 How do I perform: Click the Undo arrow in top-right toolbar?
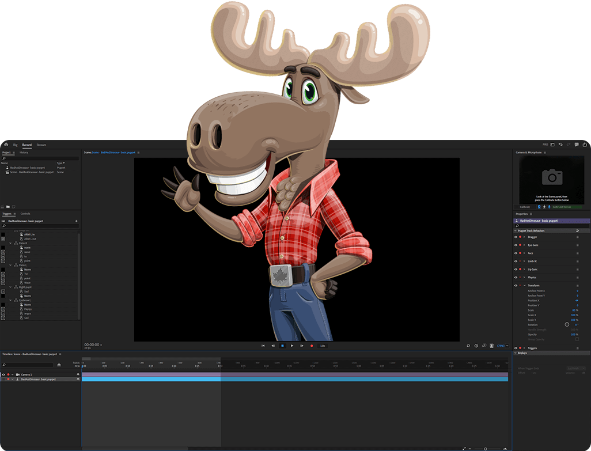point(560,145)
